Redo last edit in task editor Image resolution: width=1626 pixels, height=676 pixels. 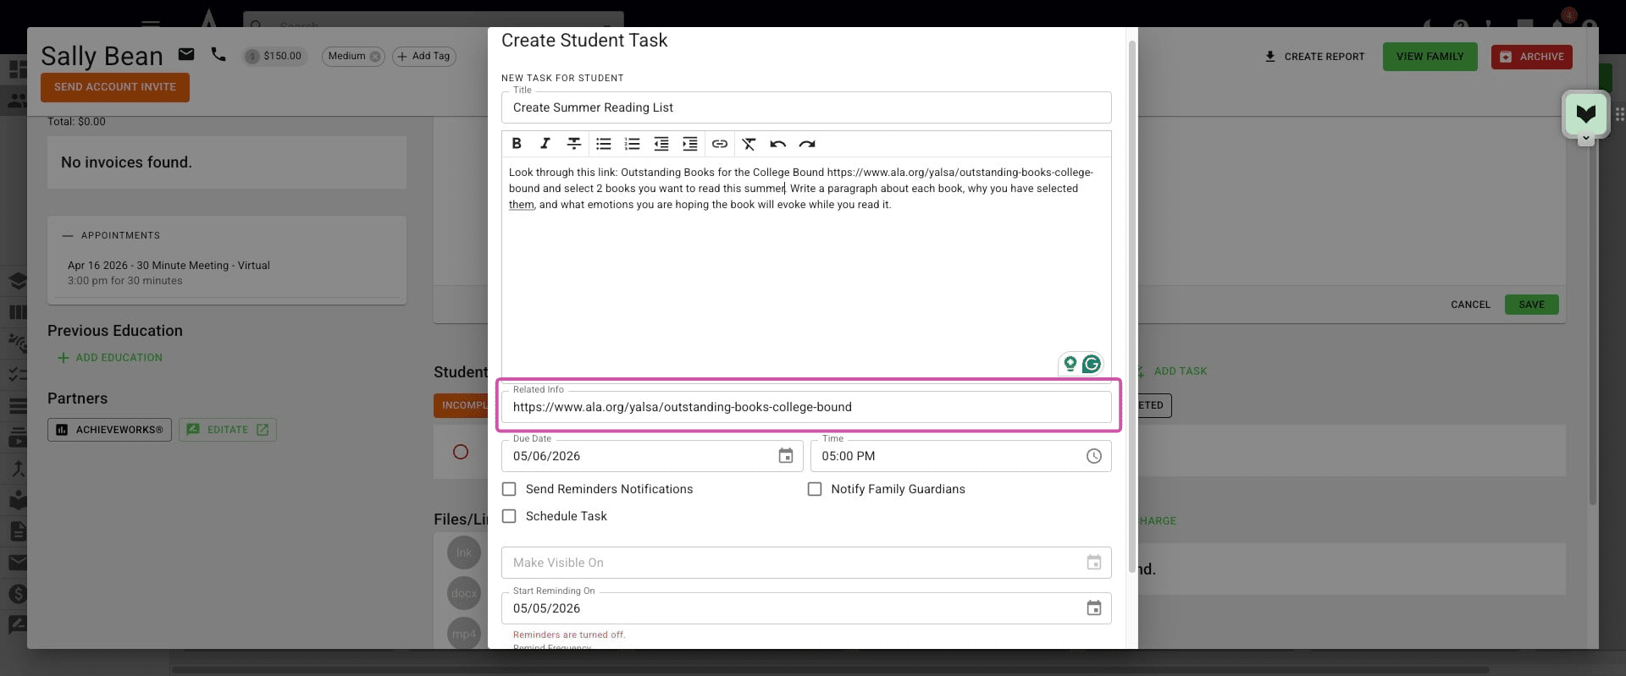point(807,144)
